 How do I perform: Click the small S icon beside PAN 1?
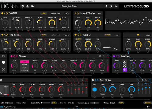(60, 19)
